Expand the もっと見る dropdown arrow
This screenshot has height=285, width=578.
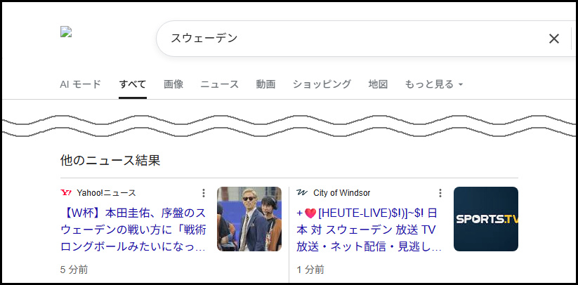pos(461,85)
